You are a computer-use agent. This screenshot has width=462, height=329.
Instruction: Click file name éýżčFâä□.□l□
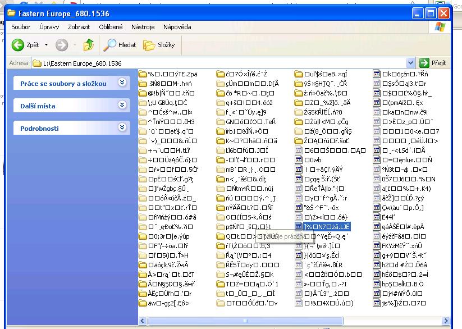pyautogui.click(x=404, y=236)
